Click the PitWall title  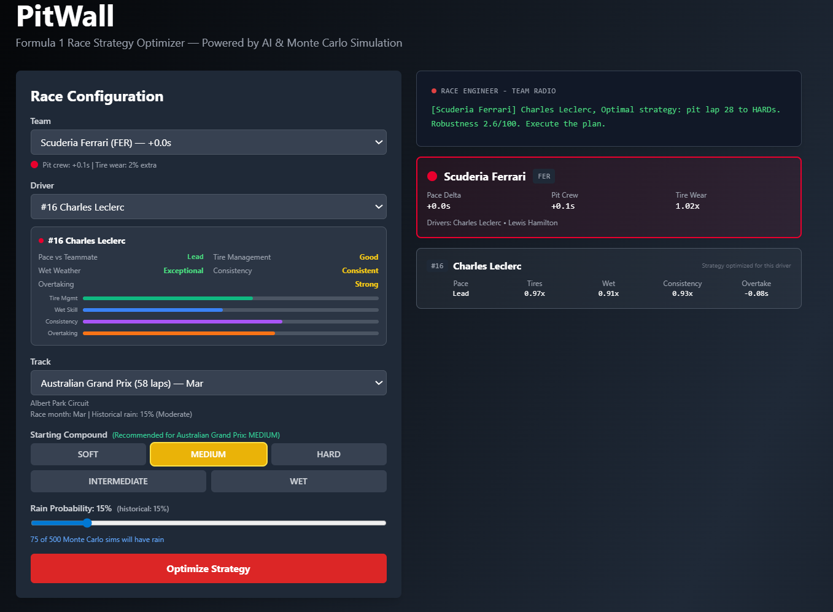[x=65, y=17]
